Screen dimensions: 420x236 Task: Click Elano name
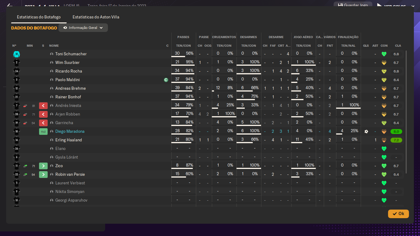(61, 149)
